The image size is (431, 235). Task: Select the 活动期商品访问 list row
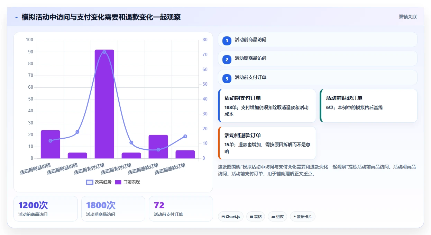[318, 58]
